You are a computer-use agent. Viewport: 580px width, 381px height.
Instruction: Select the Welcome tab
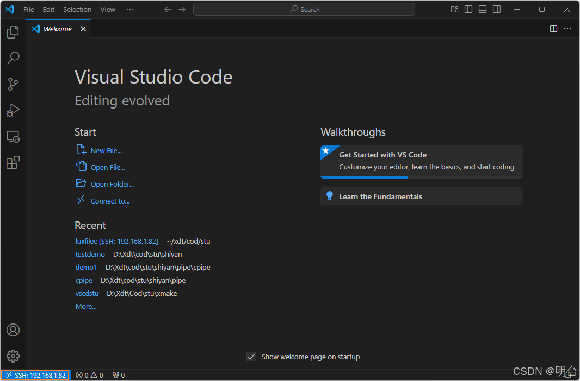click(x=58, y=29)
